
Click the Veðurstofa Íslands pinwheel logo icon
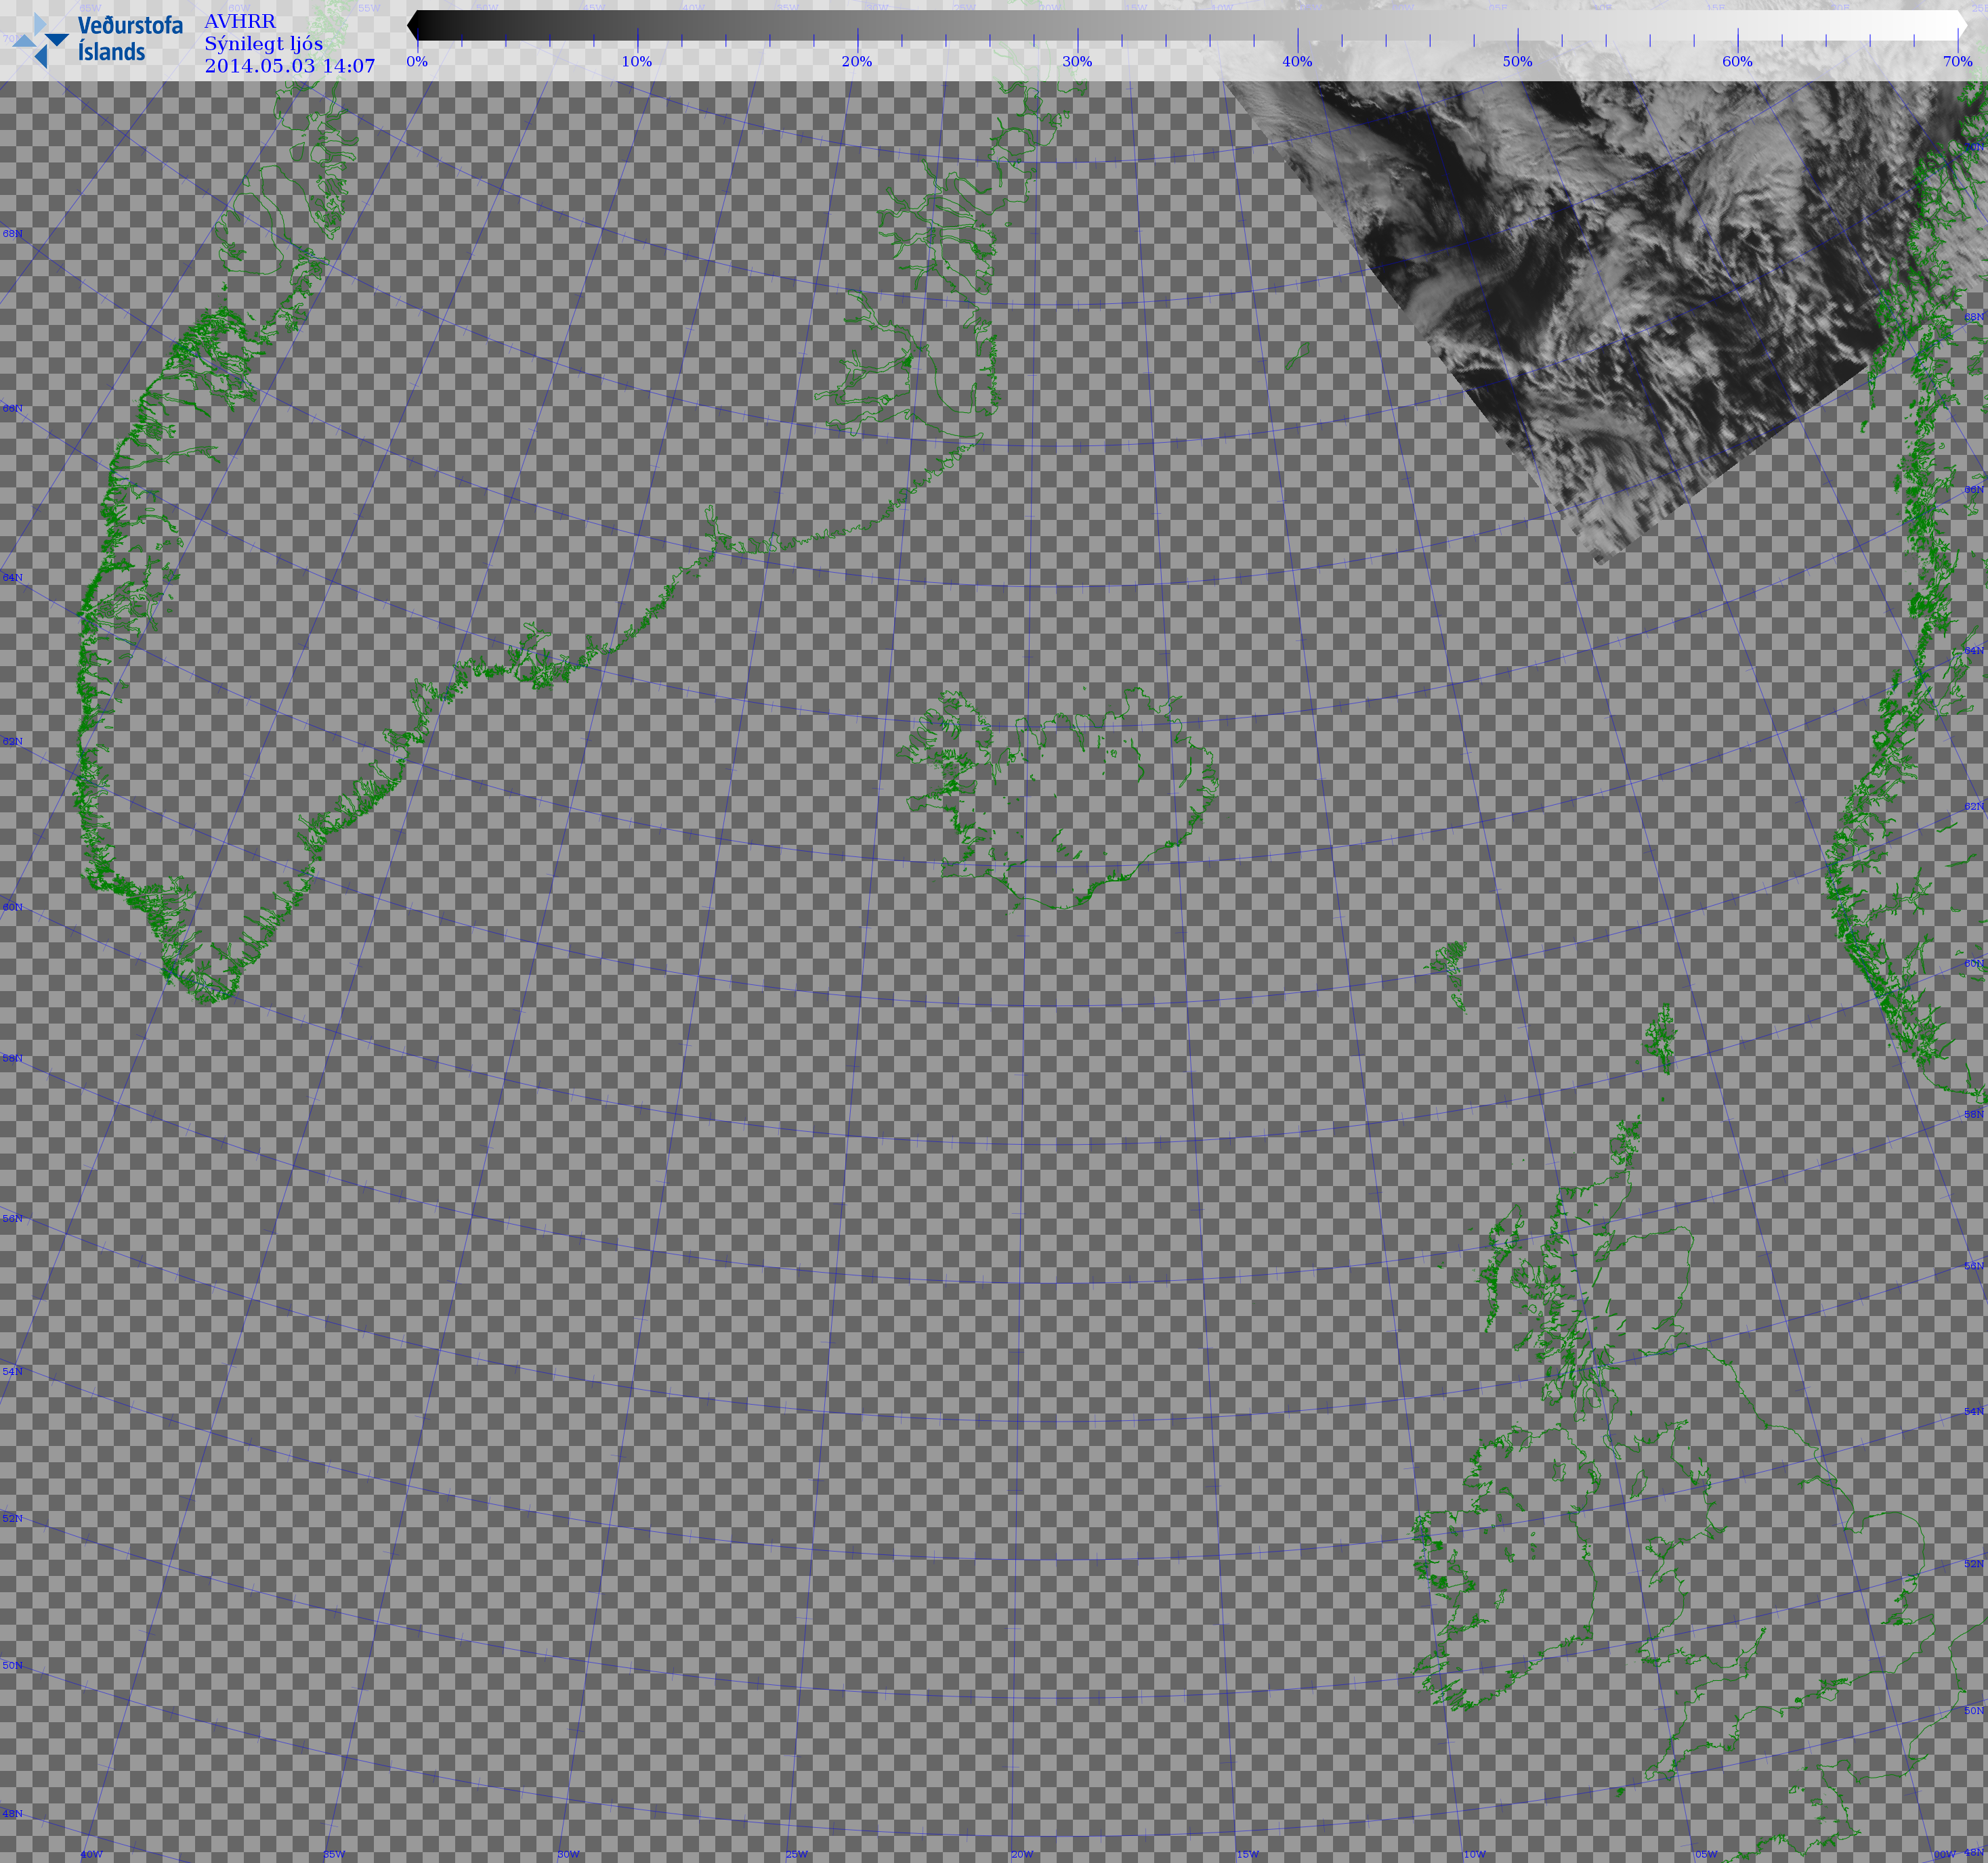pos(40,40)
